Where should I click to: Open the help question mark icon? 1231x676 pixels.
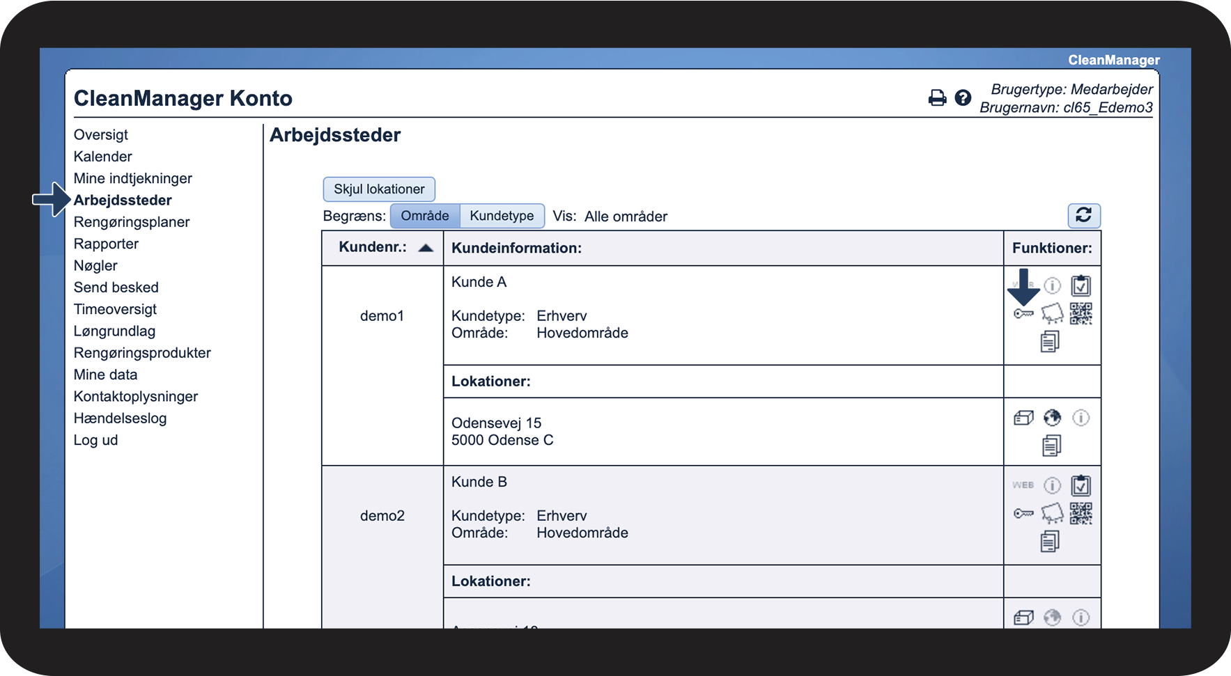963,98
